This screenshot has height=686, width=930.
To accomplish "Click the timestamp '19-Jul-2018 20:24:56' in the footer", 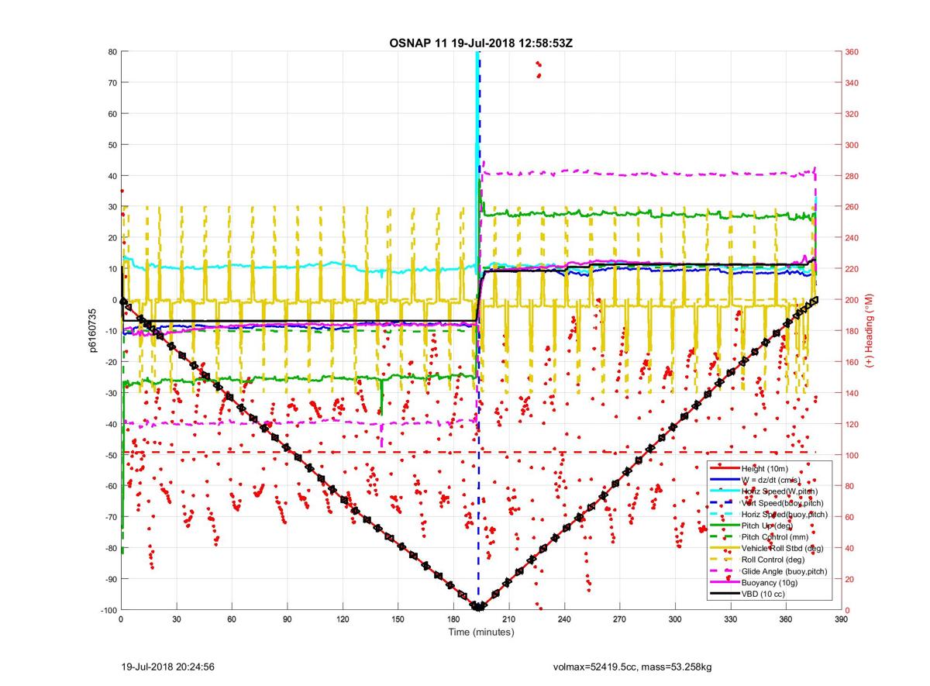I will click(167, 666).
